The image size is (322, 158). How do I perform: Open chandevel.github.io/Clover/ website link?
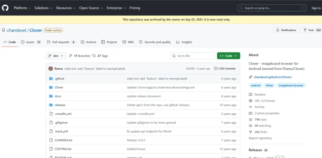[273, 77]
